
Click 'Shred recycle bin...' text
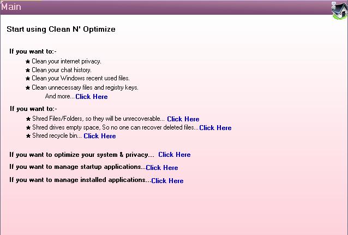57,136
